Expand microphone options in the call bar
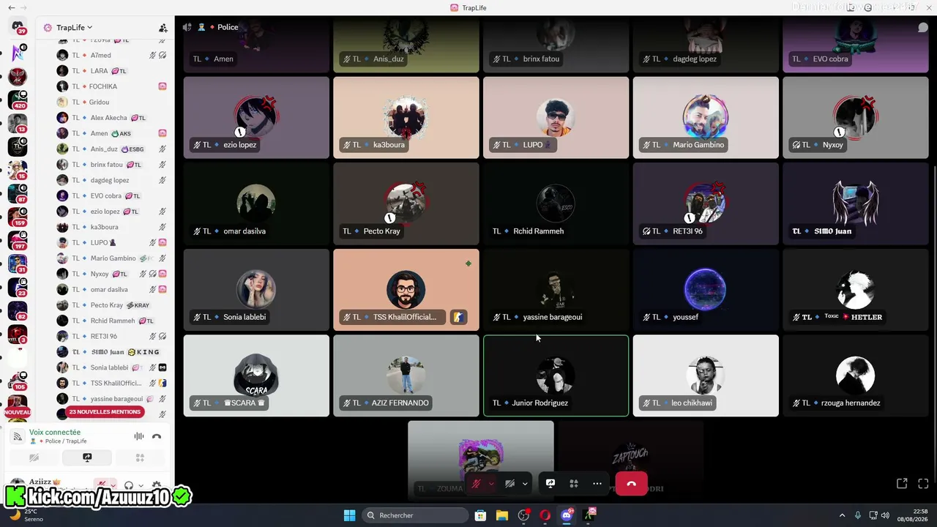Screen dimensions: 937x527 click(x=491, y=484)
